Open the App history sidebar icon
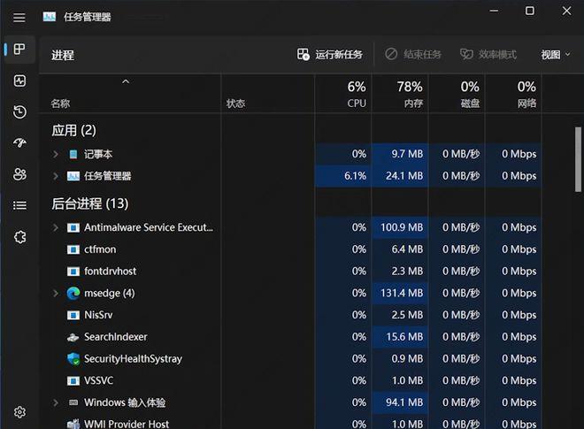Screen dimensions: 584x429 19,112
